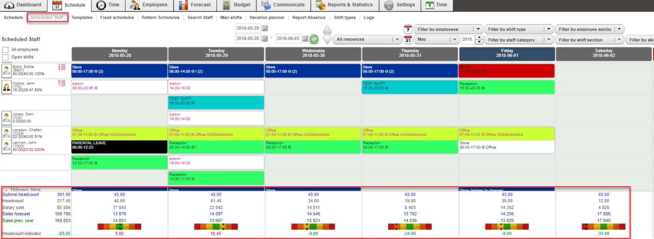Expand the All resources dropdown
The width and height of the screenshot is (654, 239).
pos(367,39)
